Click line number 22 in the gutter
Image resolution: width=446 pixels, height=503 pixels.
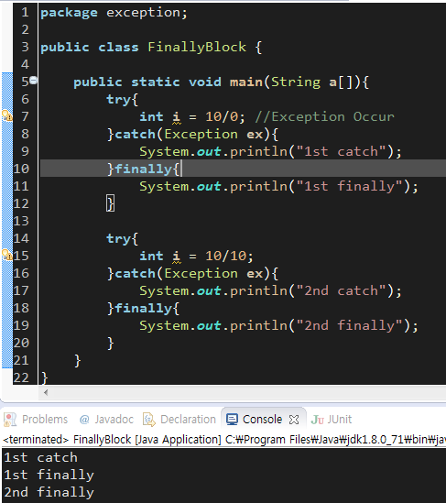click(x=21, y=377)
